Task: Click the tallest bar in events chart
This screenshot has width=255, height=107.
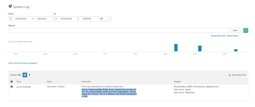Action: click(x=176, y=48)
